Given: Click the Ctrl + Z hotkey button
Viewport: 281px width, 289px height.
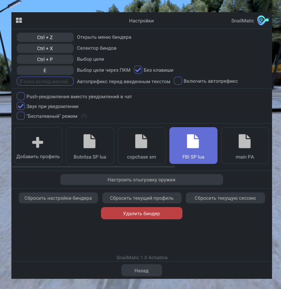Looking at the screenshot, I should tap(45, 38).
